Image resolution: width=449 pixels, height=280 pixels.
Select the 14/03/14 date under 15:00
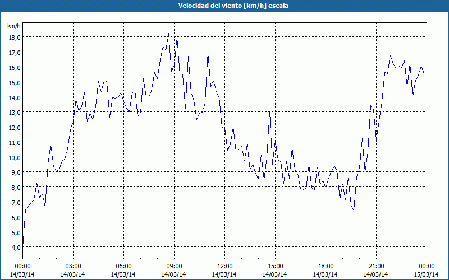pyautogui.click(x=274, y=274)
